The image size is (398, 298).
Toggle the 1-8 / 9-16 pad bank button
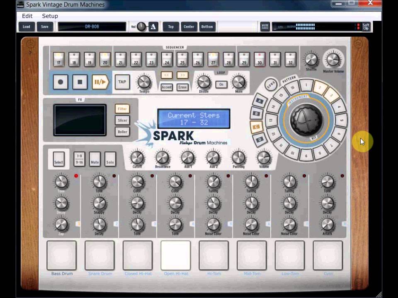pyautogui.click(x=79, y=159)
